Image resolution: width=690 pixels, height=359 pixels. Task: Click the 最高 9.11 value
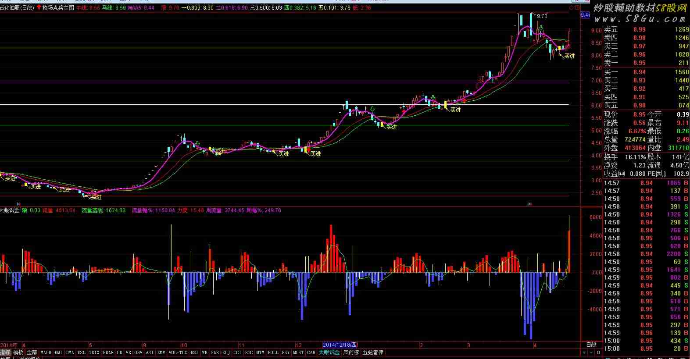[682, 123]
